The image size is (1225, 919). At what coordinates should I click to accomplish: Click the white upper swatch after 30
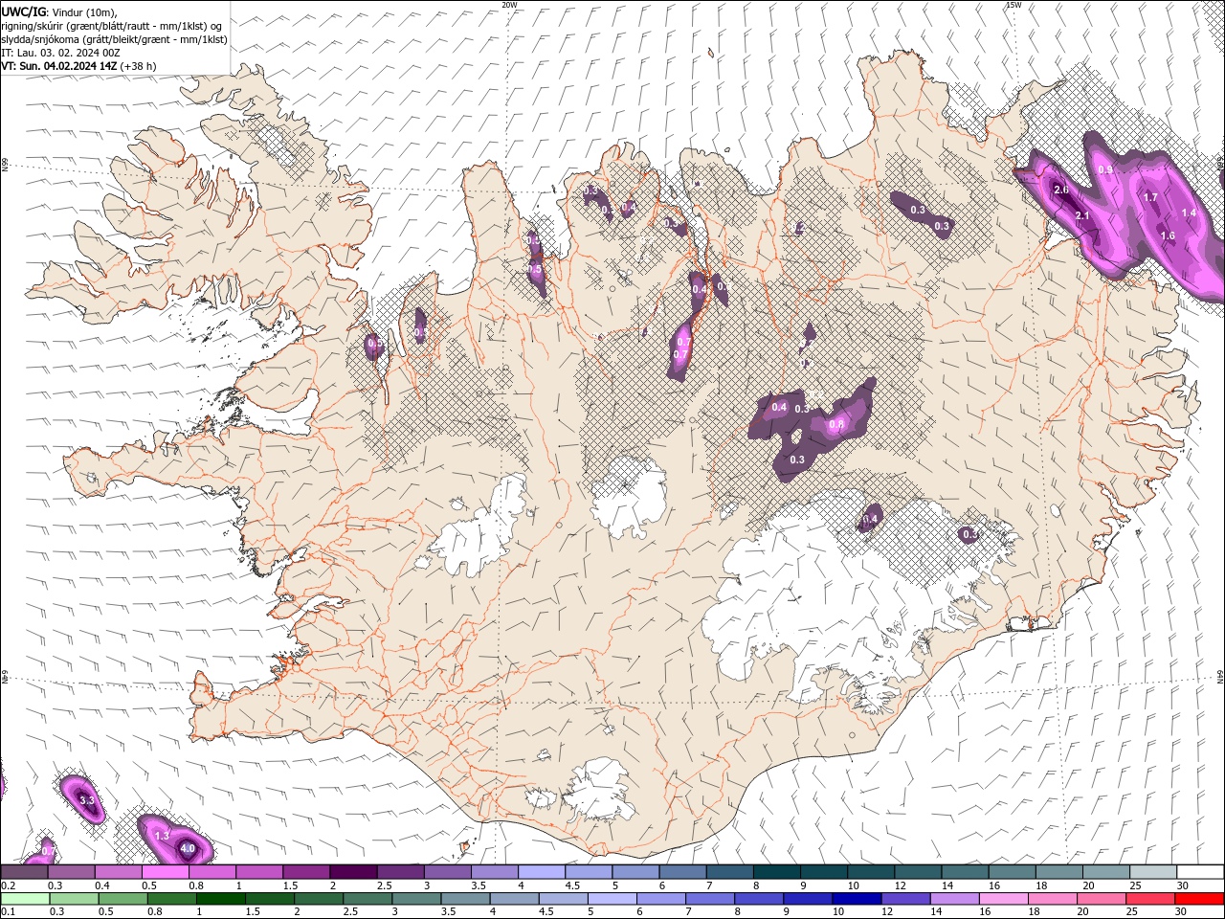1200,871
